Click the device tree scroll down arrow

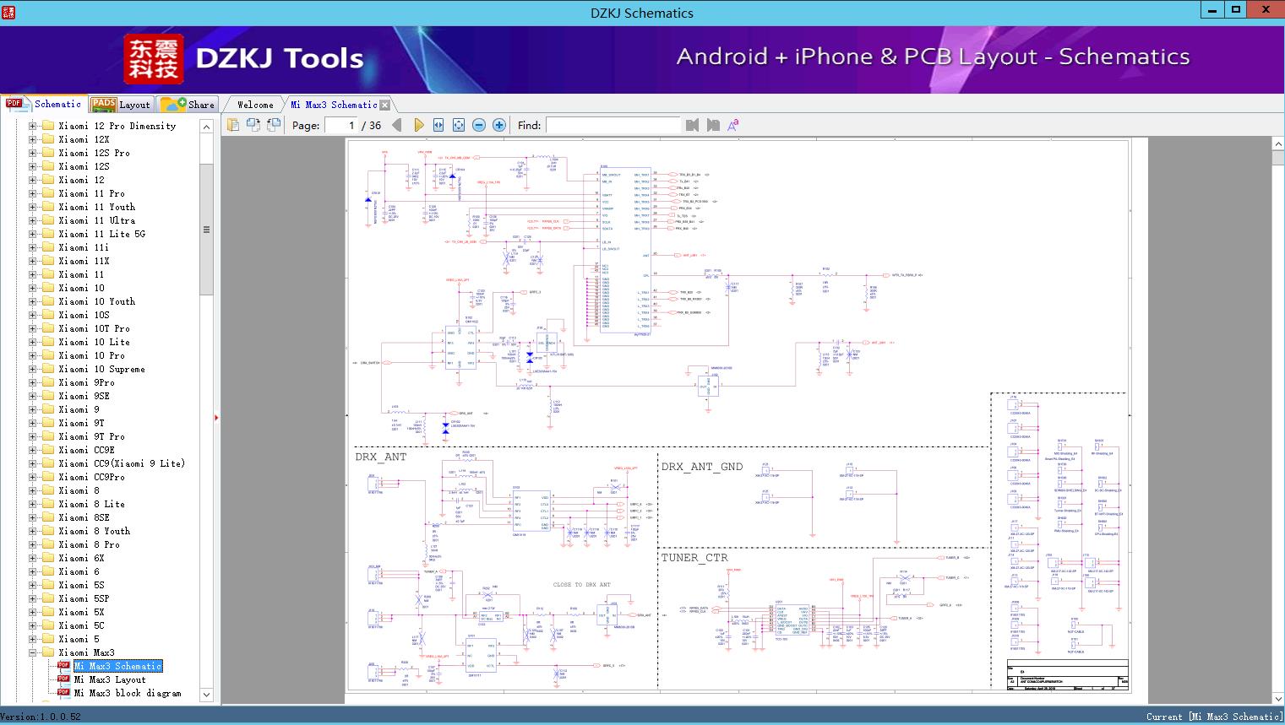pos(206,695)
